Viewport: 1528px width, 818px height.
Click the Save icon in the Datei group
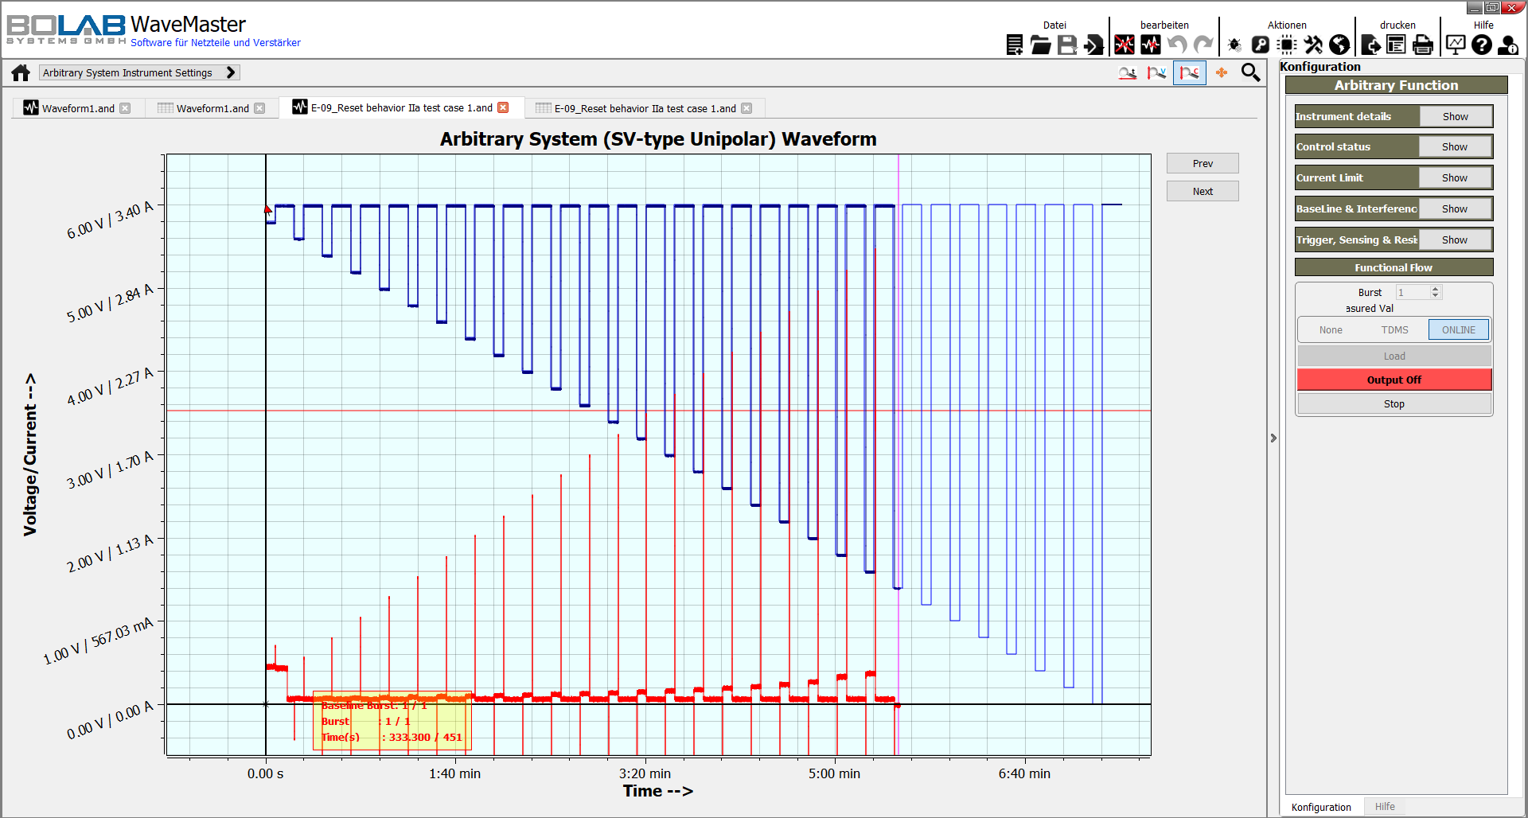coord(1066,45)
